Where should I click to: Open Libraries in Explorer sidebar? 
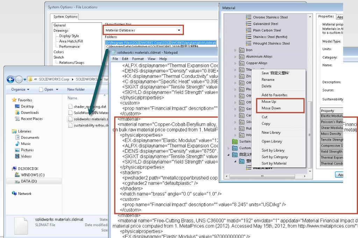25,131
